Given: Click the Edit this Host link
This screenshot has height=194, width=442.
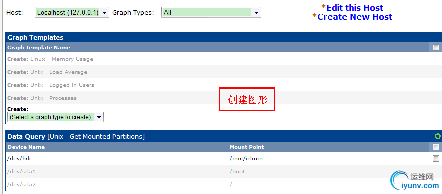Looking at the screenshot, I should coord(355,8).
